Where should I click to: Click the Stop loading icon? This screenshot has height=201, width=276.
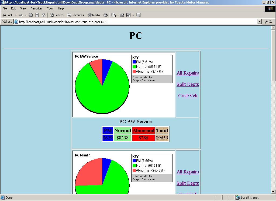pos(31,15)
